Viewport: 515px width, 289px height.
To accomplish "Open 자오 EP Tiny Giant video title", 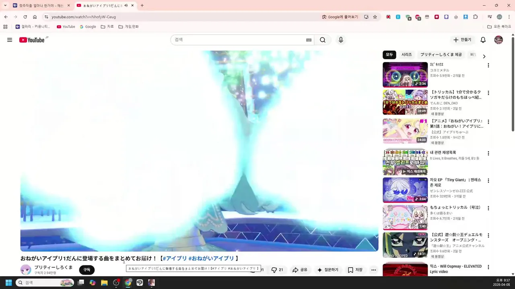I will [x=455, y=183].
